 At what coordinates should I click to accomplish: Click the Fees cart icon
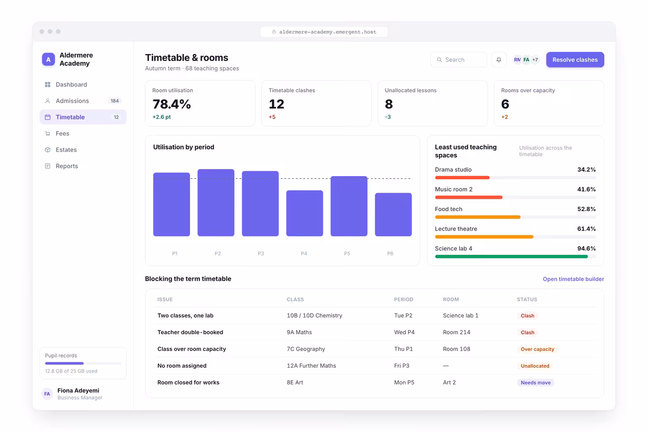click(x=48, y=133)
